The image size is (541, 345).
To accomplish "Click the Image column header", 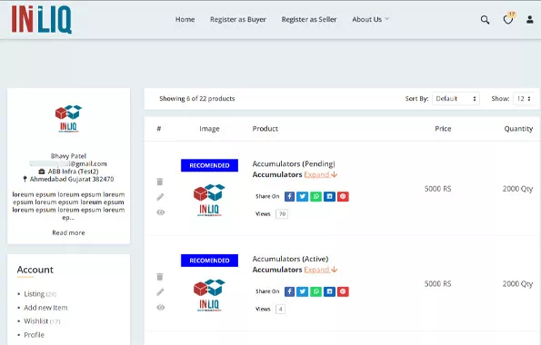I will pos(209,129).
